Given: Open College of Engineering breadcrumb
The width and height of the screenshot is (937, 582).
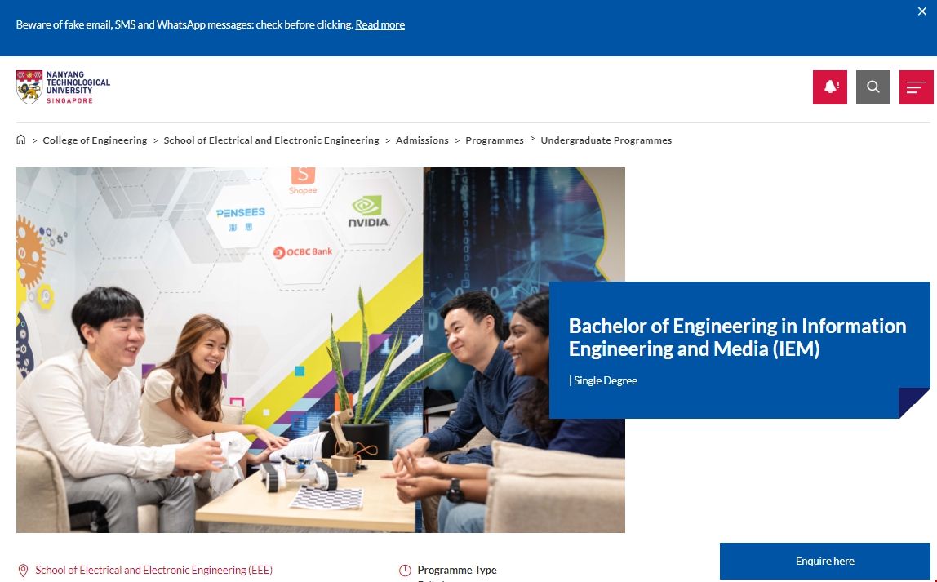Looking at the screenshot, I should click(95, 140).
